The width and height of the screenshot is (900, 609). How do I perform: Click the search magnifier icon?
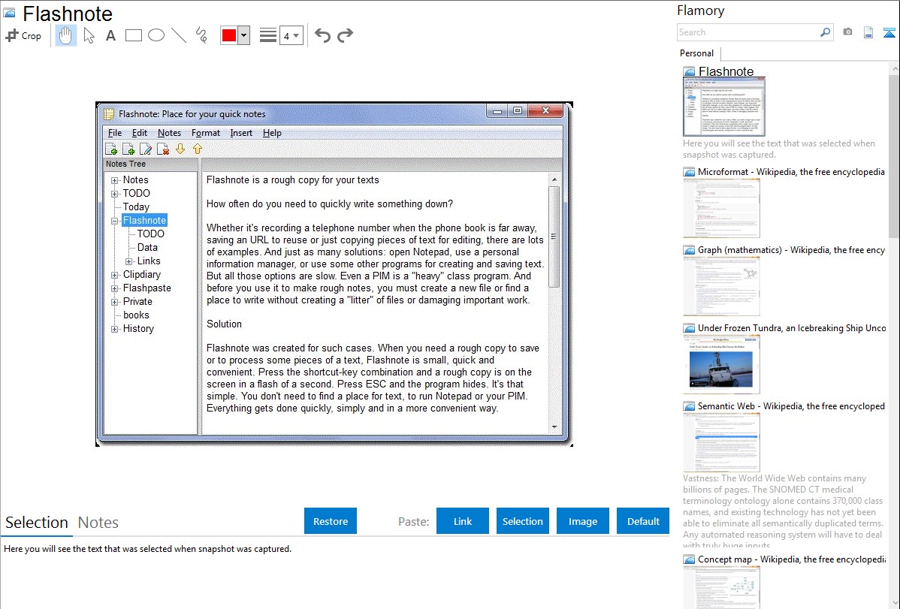click(825, 32)
